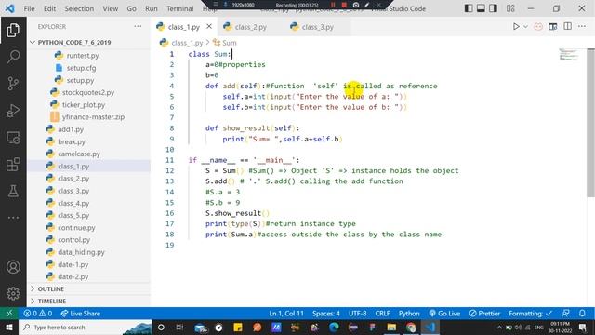Close the class_1.py tab

(x=209, y=27)
